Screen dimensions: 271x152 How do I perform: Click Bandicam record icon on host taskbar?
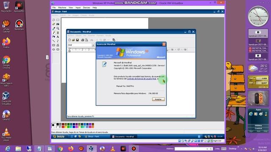[x=134, y=149]
